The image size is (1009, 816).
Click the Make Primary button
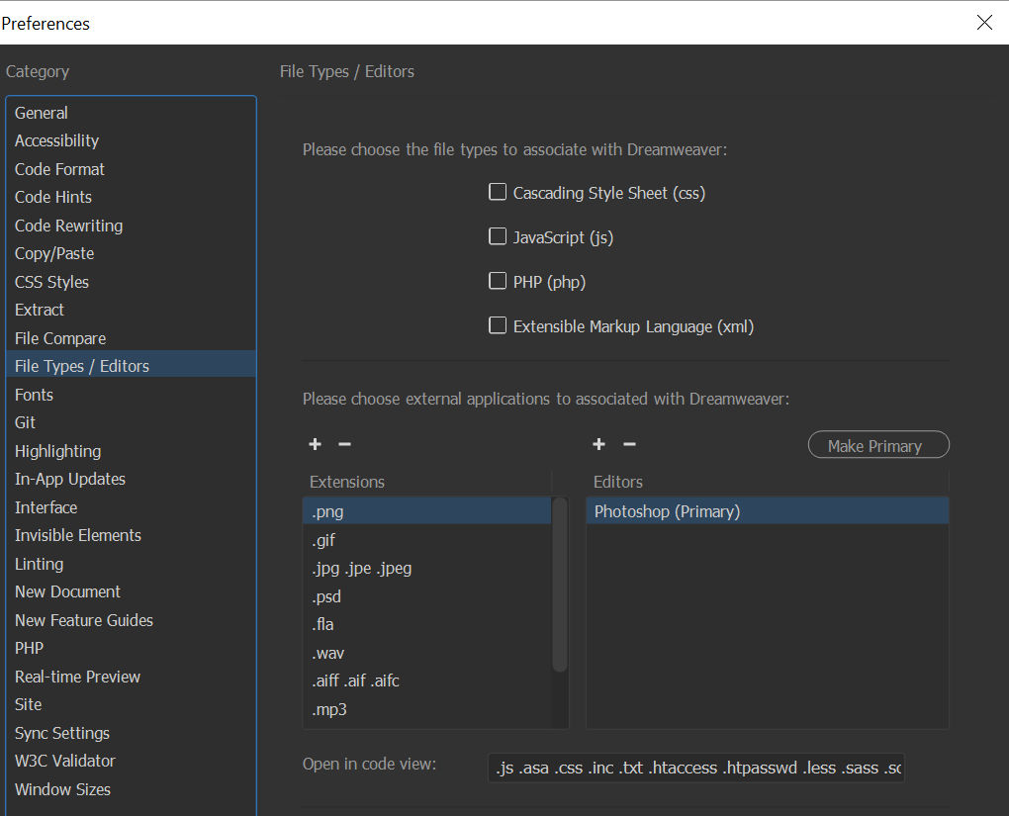[x=878, y=444]
